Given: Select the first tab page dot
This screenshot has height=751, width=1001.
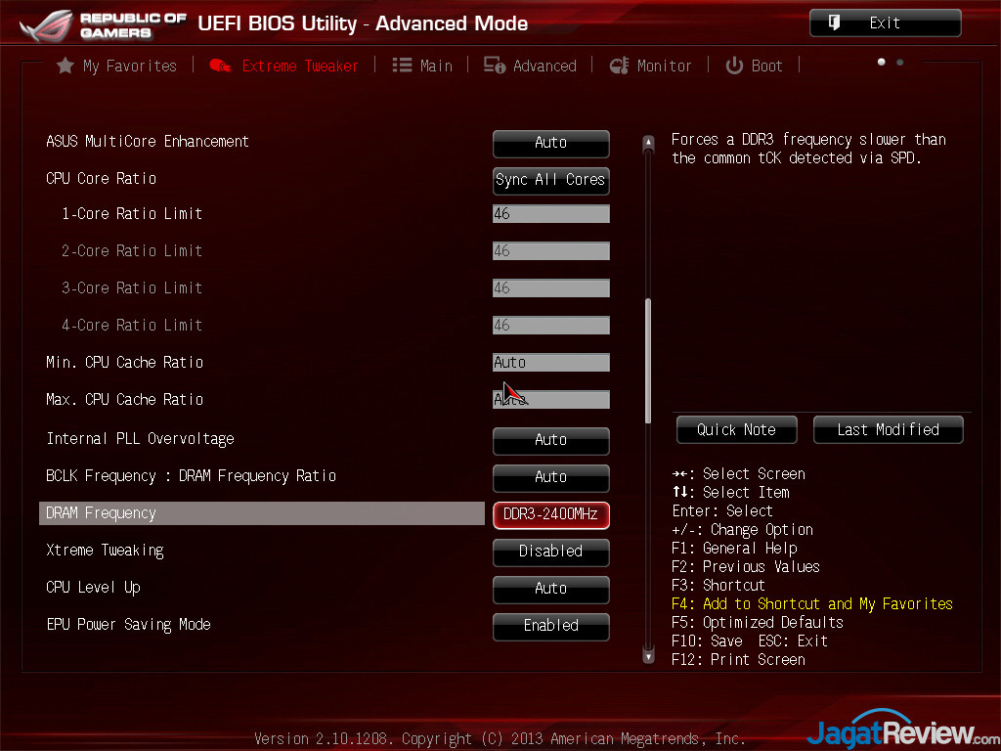Looking at the screenshot, I should (881, 62).
